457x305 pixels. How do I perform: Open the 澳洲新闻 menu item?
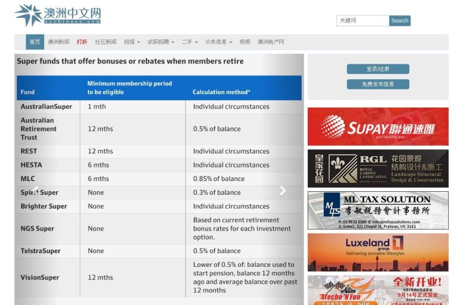tap(58, 42)
